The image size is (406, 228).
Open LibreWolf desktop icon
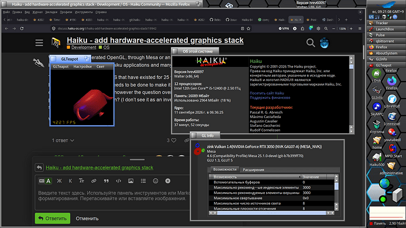tap(392, 101)
